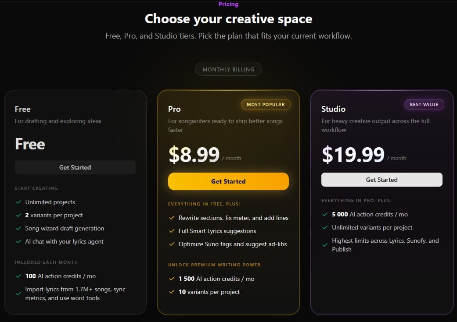The image size is (457, 322).
Task: Click Get Started on the Free plan
Action: [x=75, y=167]
